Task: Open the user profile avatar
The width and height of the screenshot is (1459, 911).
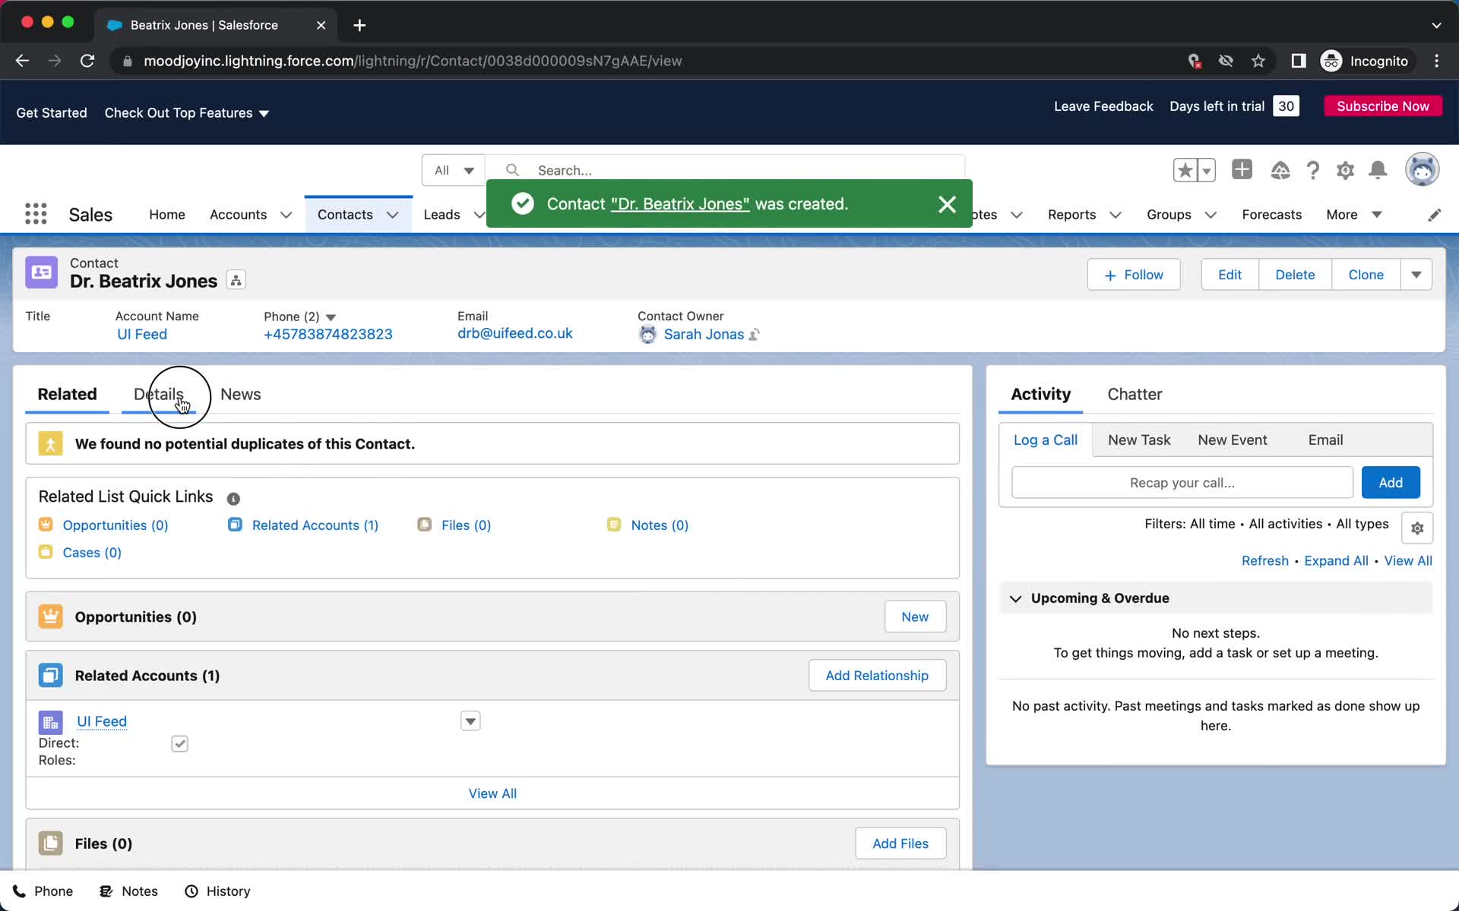Action: tap(1422, 169)
